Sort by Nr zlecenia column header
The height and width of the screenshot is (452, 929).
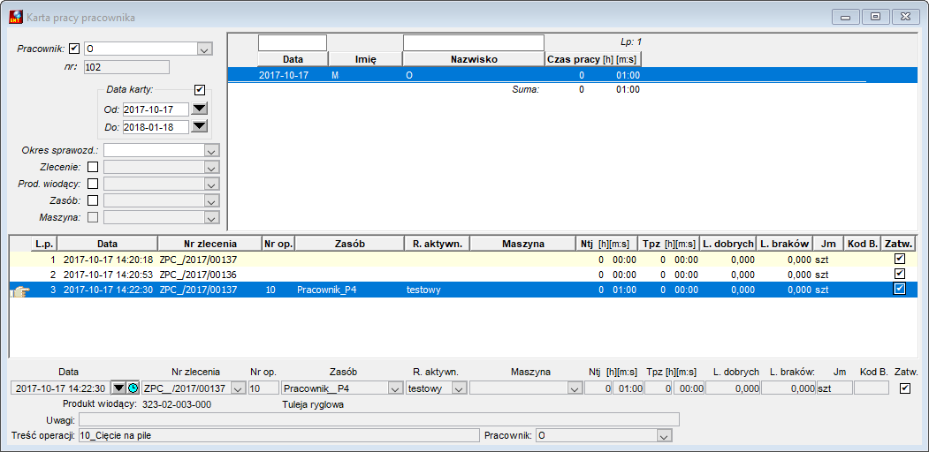(x=209, y=243)
